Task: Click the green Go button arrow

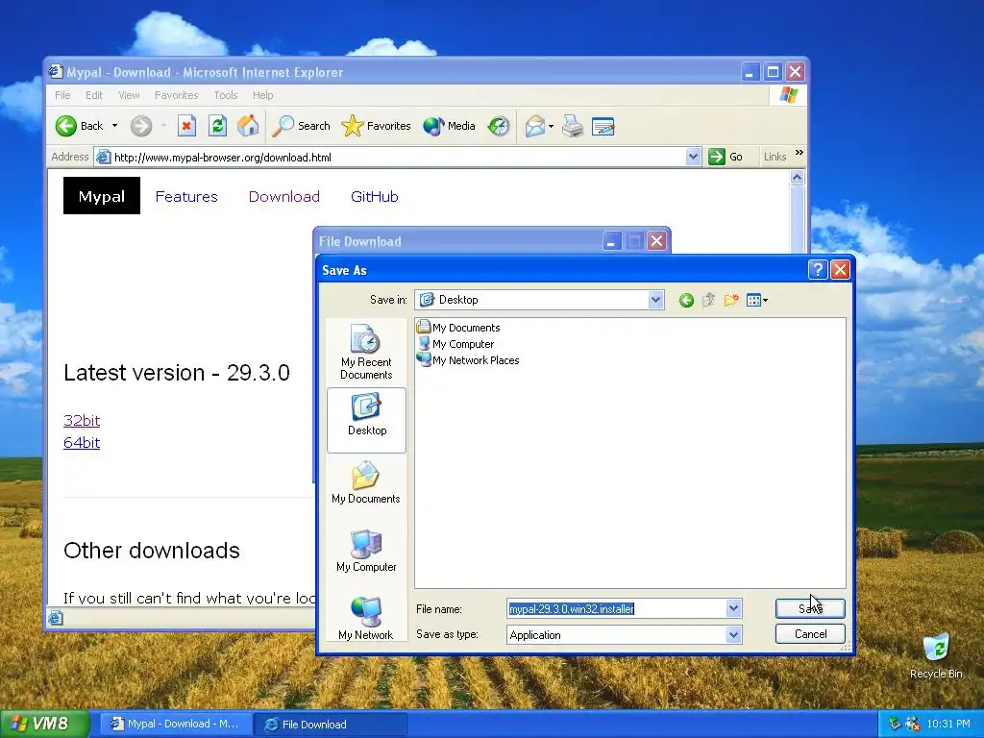Action: (x=716, y=157)
